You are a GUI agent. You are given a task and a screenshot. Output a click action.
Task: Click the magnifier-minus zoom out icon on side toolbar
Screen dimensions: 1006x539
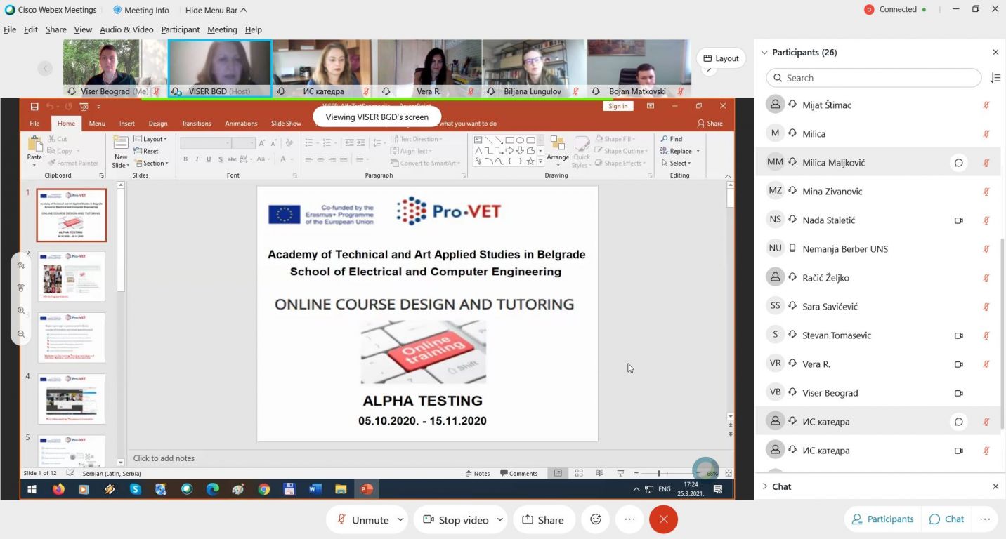click(21, 334)
